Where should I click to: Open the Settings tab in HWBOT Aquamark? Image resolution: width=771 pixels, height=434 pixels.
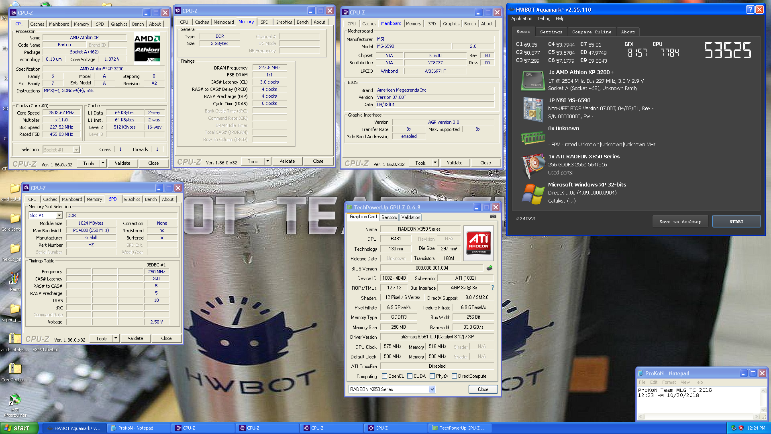551,32
